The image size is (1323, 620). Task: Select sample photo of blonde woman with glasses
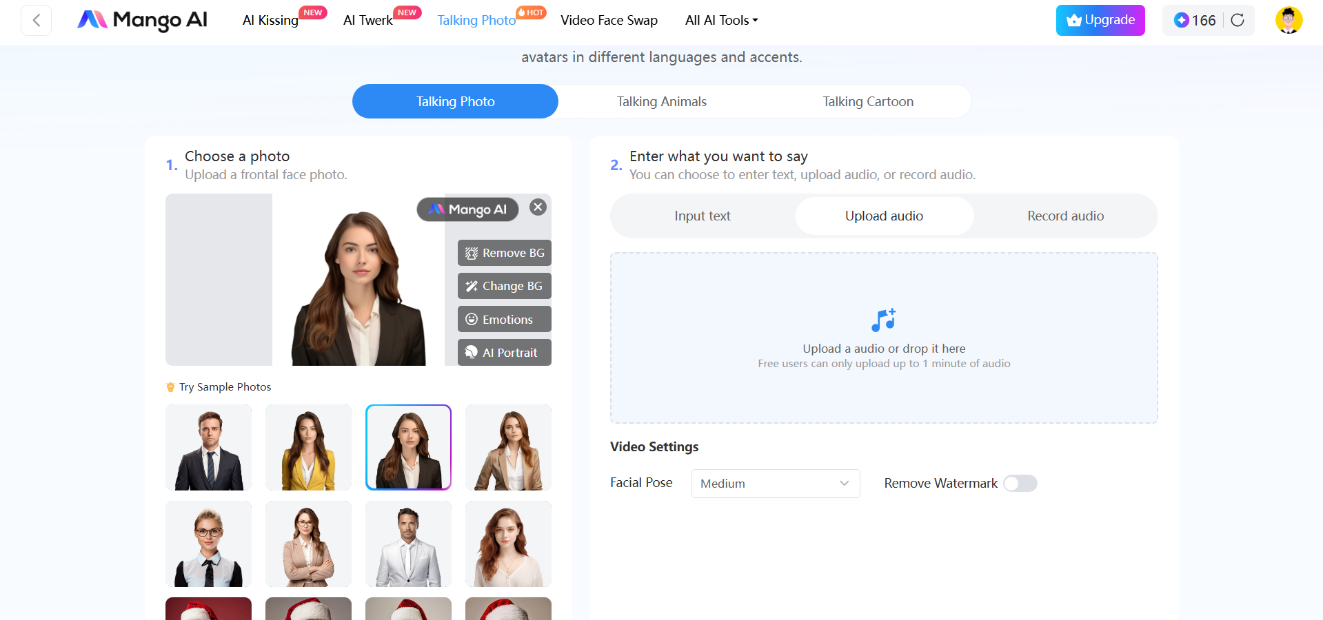click(x=209, y=544)
